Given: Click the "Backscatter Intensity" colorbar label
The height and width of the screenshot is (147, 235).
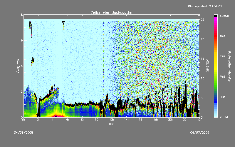Looking at the screenshot, I should 229,66.
